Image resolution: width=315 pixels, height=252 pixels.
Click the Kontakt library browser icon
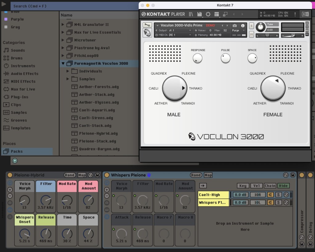click(191, 14)
